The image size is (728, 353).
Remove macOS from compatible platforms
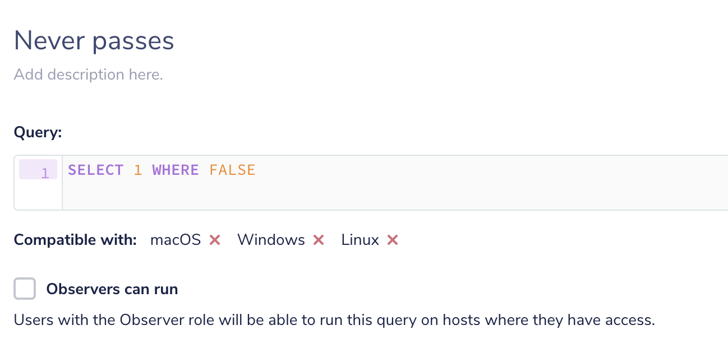tap(215, 240)
